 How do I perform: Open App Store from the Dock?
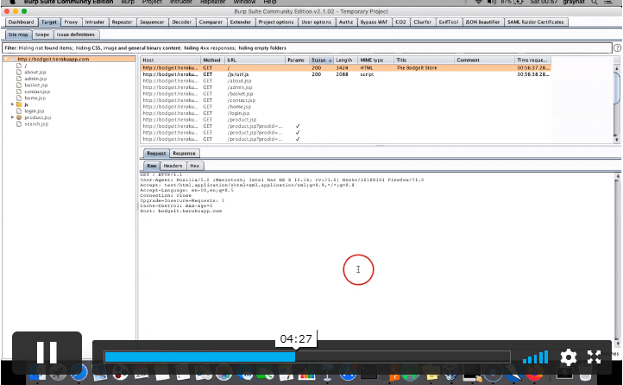click(348, 373)
